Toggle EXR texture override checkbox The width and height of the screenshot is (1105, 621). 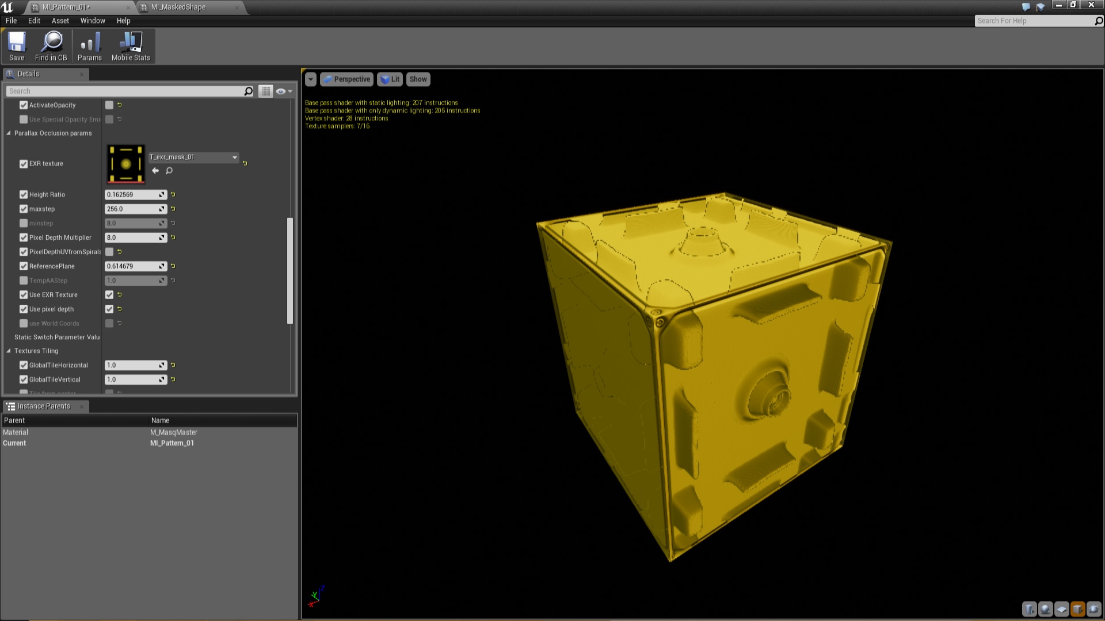pyautogui.click(x=24, y=164)
